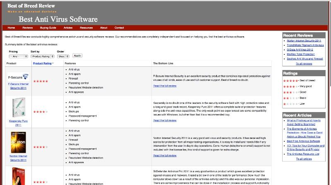The height and width of the screenshot is (185, 331).
Task: Click the Recent Articles sidebar heading
Action: pyautogui.click(x=297, y=115)
